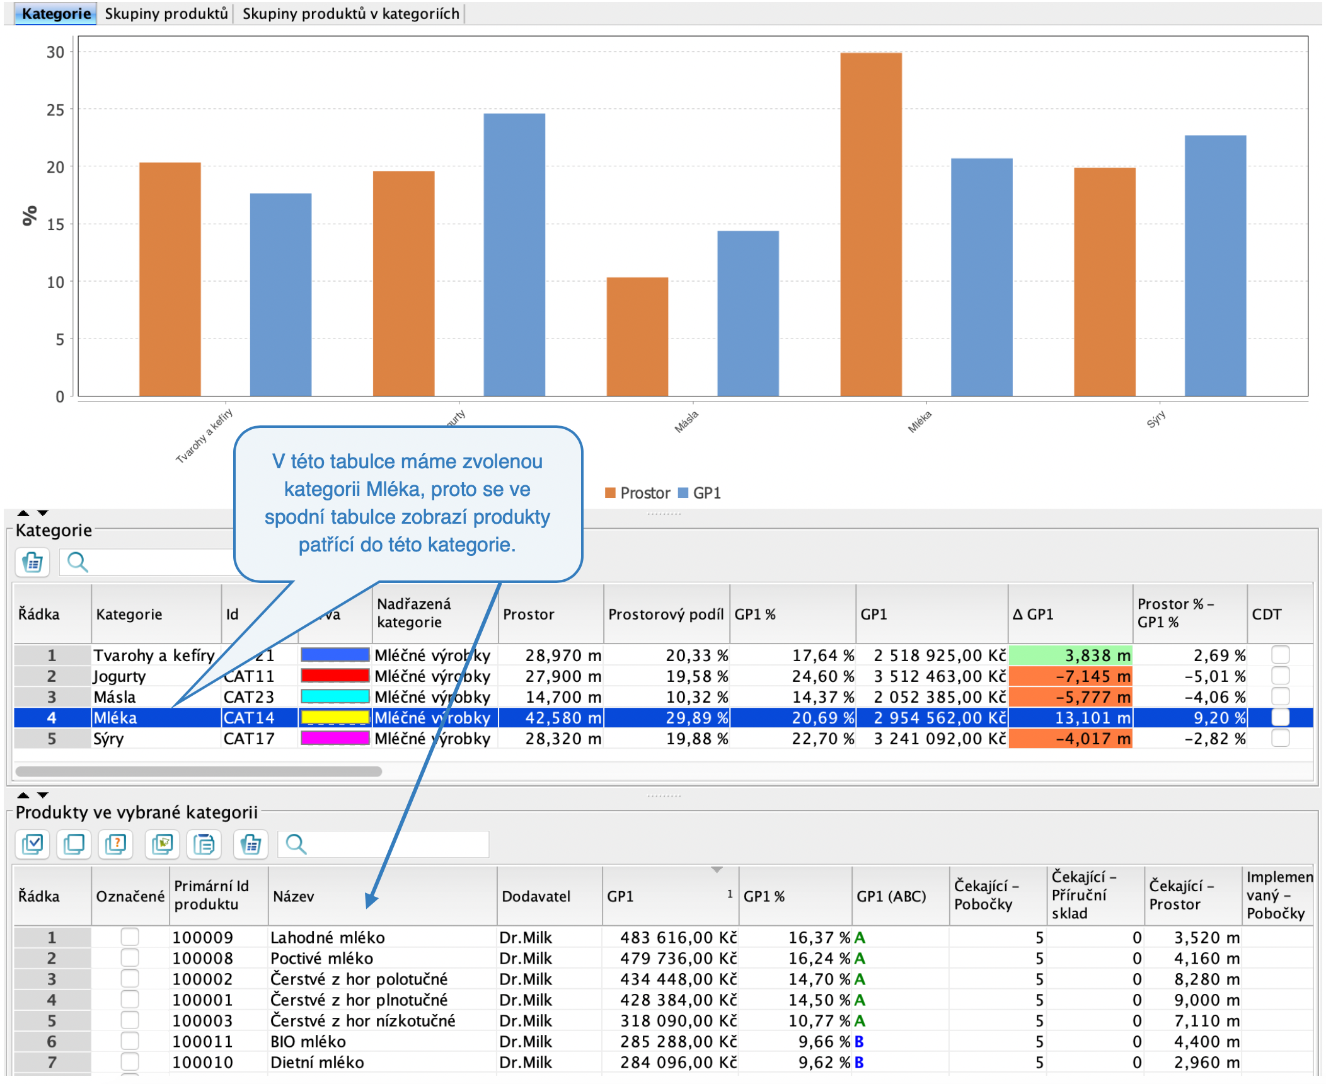Tick the CDT checkbox for Másla
This screenshot has width=1326, height=1084.
[x=1280, y=696]
